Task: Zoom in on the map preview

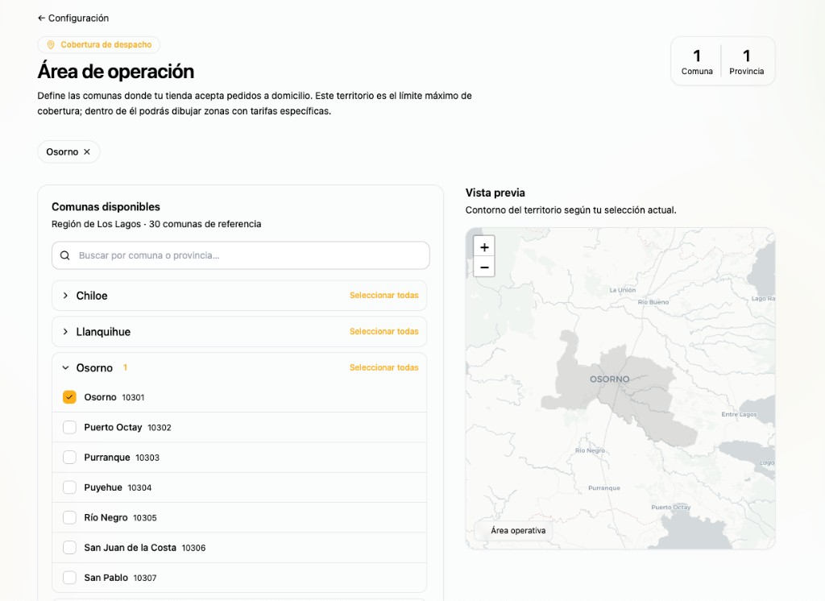Action: coord(484,247)
